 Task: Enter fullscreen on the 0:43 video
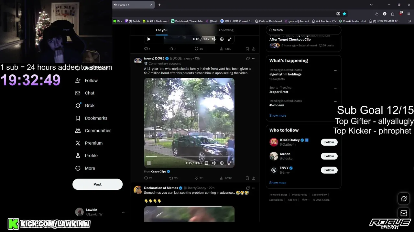230,163
